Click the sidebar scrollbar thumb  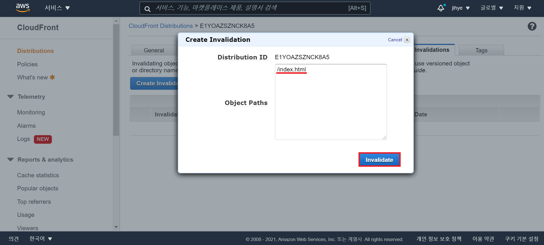[116, 80]
